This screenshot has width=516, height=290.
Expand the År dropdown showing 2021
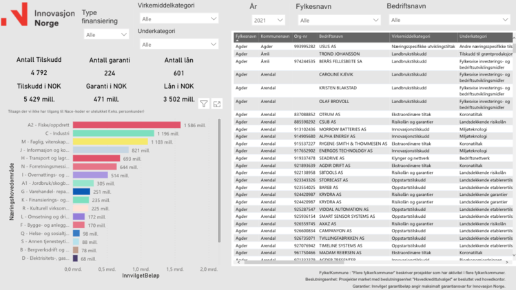pos(268,21)
